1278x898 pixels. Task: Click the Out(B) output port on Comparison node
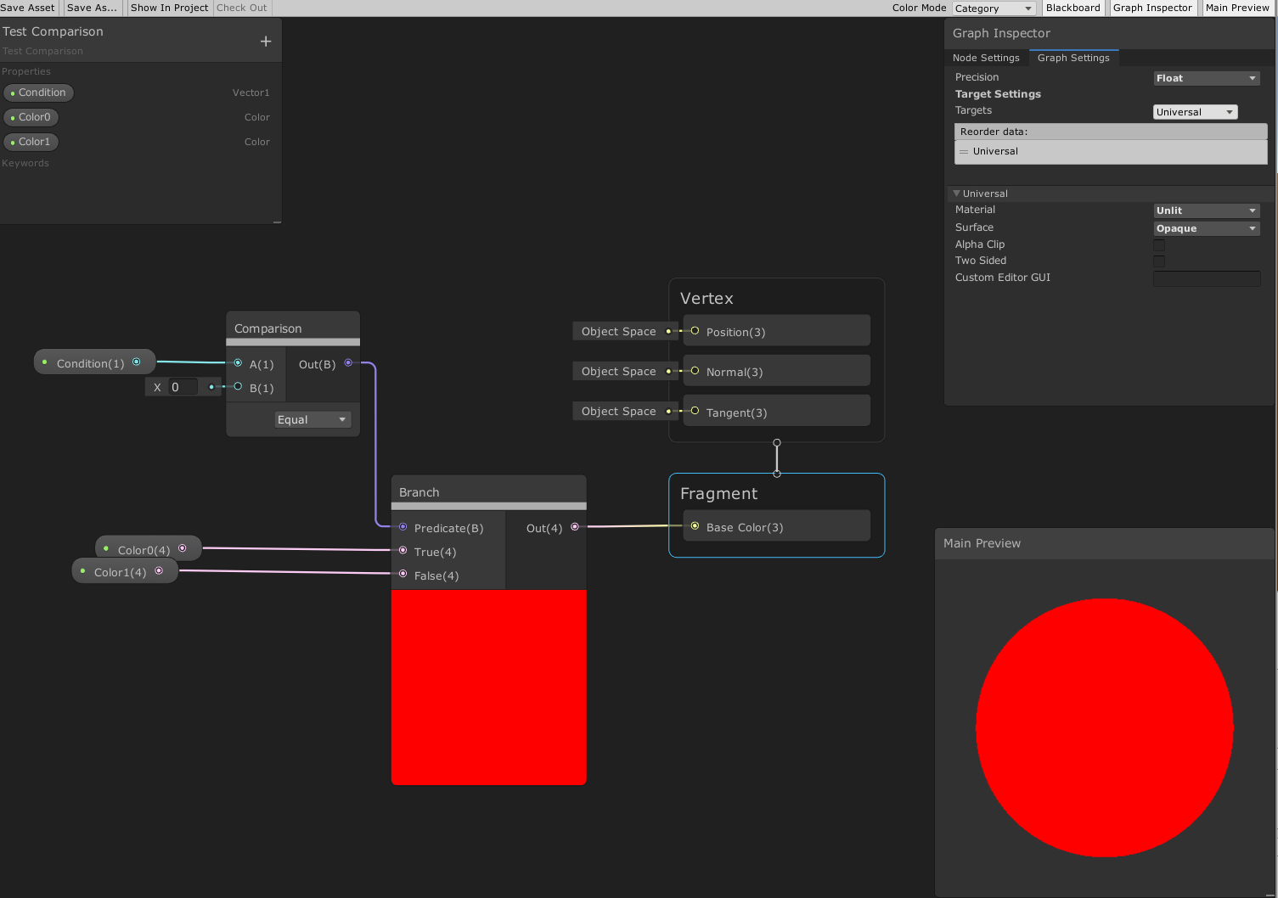(348, 363)
